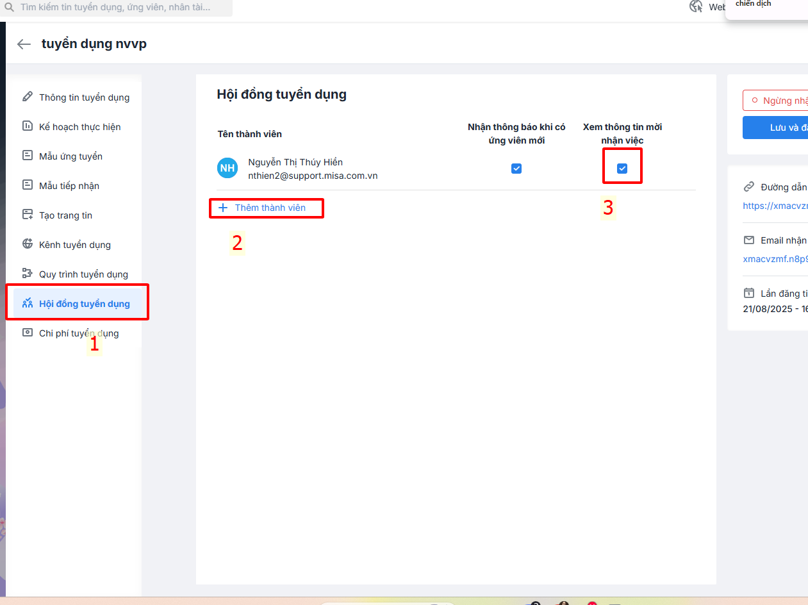Uncheck new-candidate notification for Nguyễn Thị Thúy Hiền
Viewport: 808px width, 605px height.
tap(516, 169)
